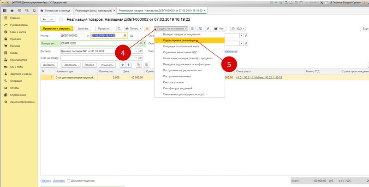
Task: Move table row down with blue arrow
Action: [128, 65]
